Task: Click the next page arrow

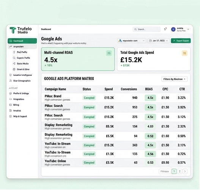Action: (x=185, y=171)
